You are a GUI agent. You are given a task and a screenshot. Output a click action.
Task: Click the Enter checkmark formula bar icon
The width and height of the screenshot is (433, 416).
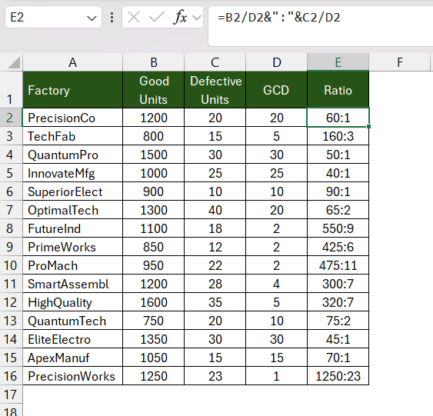tap(157, 18)
